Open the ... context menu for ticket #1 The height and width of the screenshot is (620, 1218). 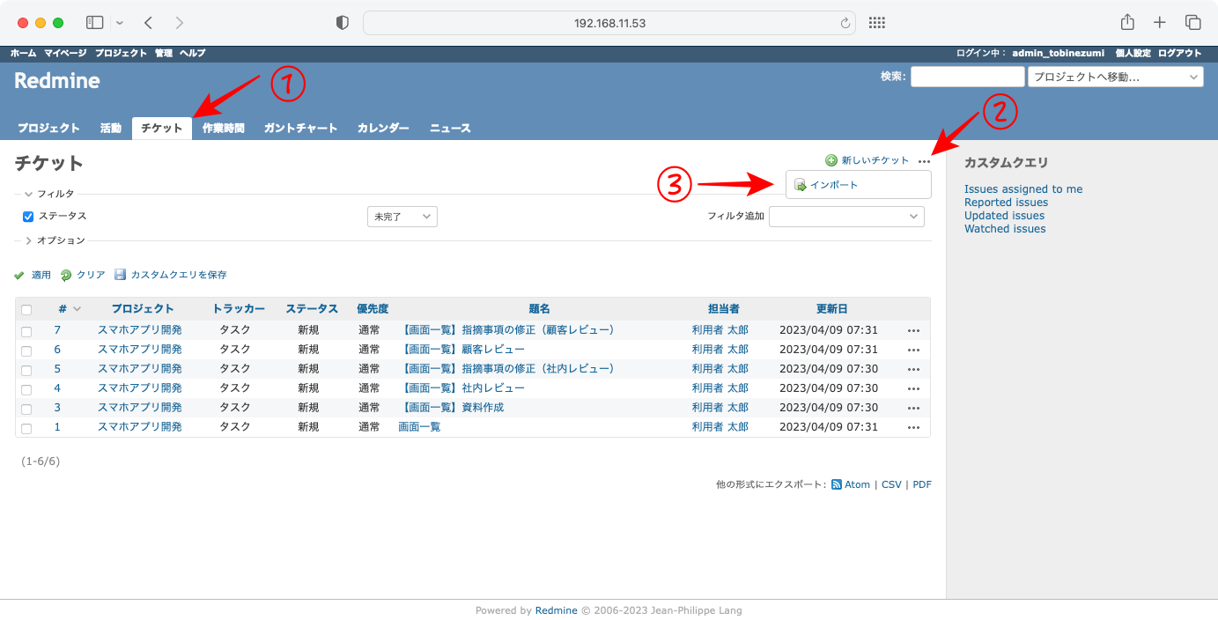tap(913, 426)
